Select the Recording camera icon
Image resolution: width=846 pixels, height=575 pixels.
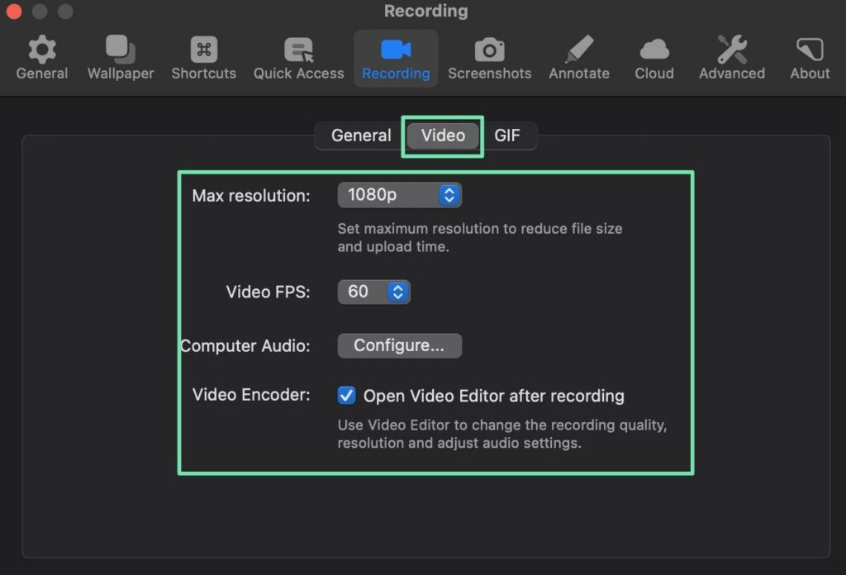396,50
